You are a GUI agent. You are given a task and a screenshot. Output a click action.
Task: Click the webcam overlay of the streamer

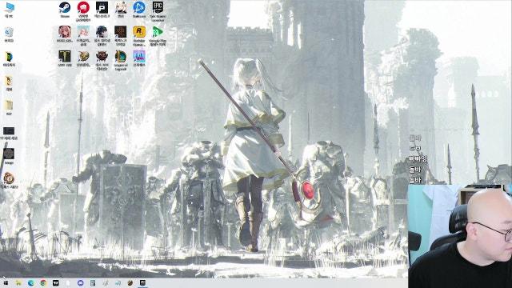pyautogui.click(x=460, y=236)
